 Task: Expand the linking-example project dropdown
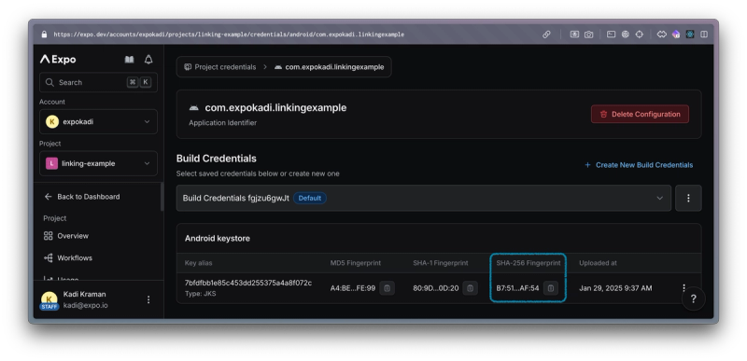pyautogui.click(x=98, y=163)
